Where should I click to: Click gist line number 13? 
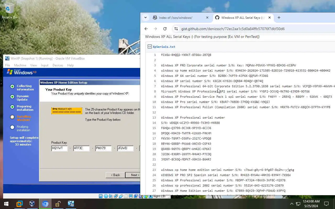pyautogui.click(x=154, y=118)
